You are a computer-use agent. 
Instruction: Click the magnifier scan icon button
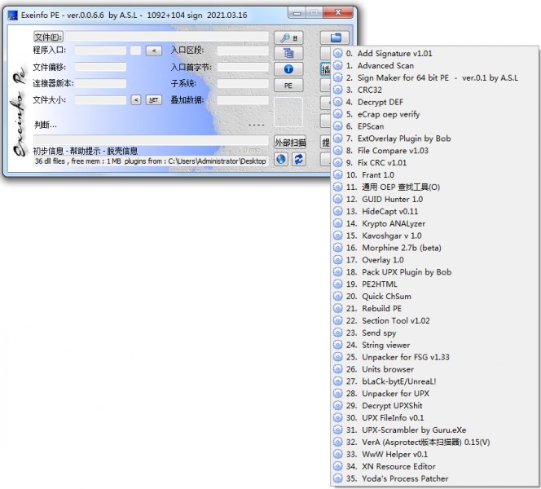[288, 37]
